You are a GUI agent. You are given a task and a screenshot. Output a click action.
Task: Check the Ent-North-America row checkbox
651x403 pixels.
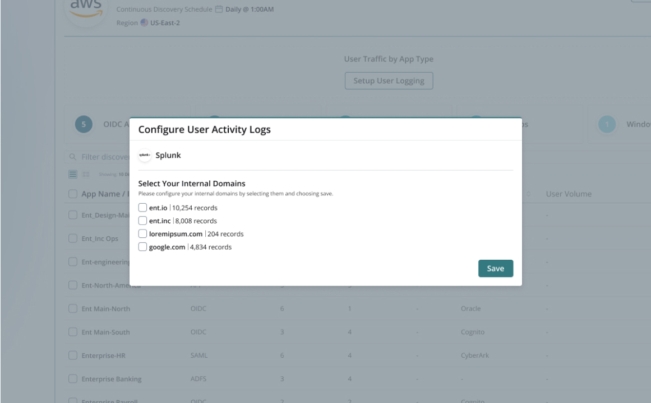click(73, 285)
